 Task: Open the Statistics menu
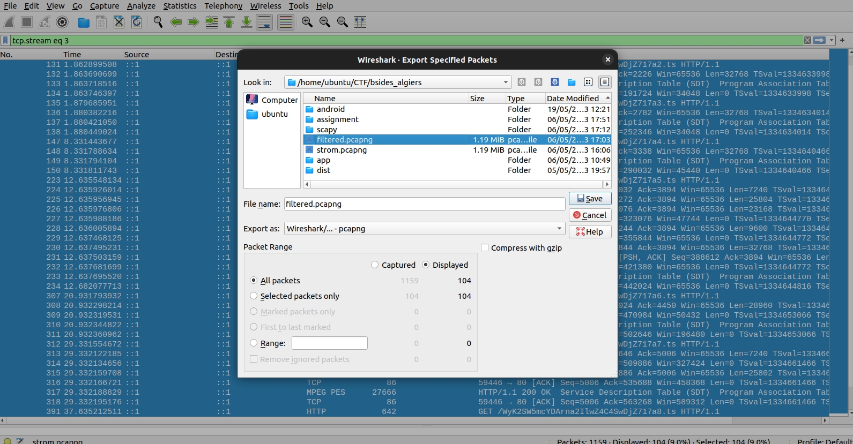click(180, 6)
